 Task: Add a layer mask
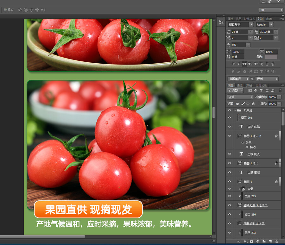[x=251, y=242]
